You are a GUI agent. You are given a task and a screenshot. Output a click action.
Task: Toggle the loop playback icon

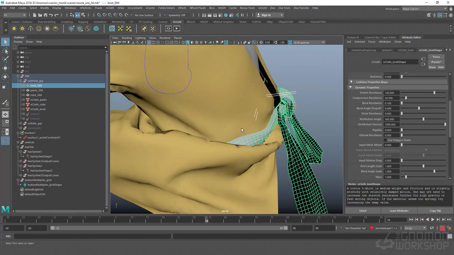click(x=432, y=228)
